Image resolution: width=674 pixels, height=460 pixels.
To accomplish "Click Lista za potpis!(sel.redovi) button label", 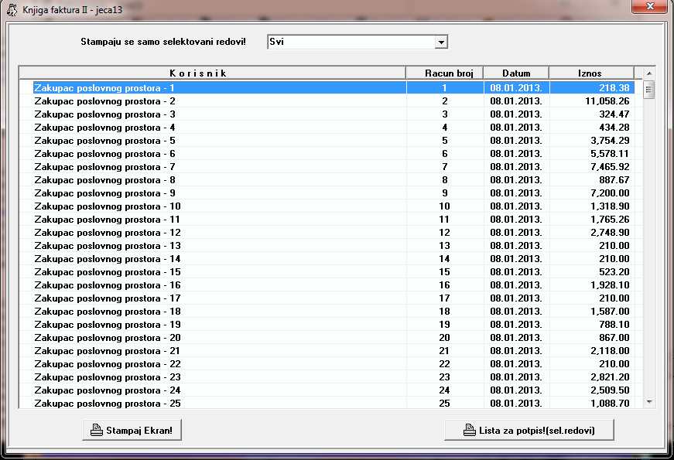I will [x=537, y=431].
